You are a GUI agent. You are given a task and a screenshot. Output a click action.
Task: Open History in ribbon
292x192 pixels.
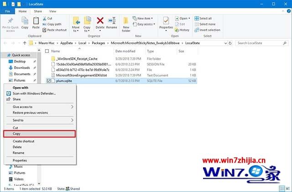tap(182, 30)
